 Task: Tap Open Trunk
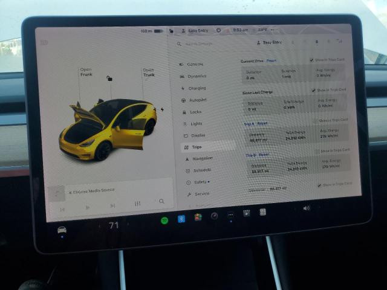(149, 72)
